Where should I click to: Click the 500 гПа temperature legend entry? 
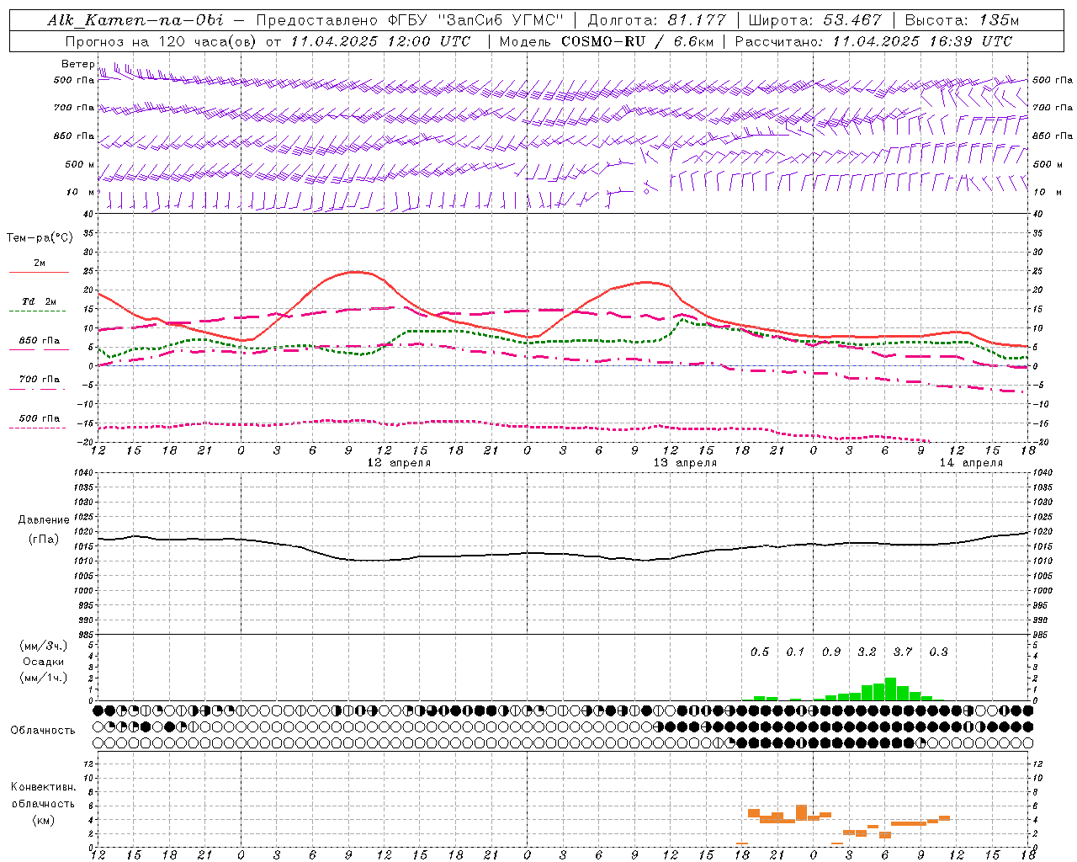pos(40,418)
